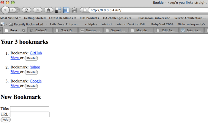Open the back/forward history dropdown arrow
This screenshot has width=208, height=133.
point(18,10)
